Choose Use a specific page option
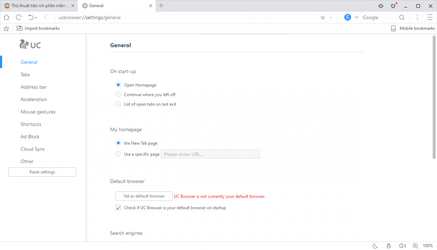Image resolution: width=437 pixels, height=250 pixels. click(118, 154)
